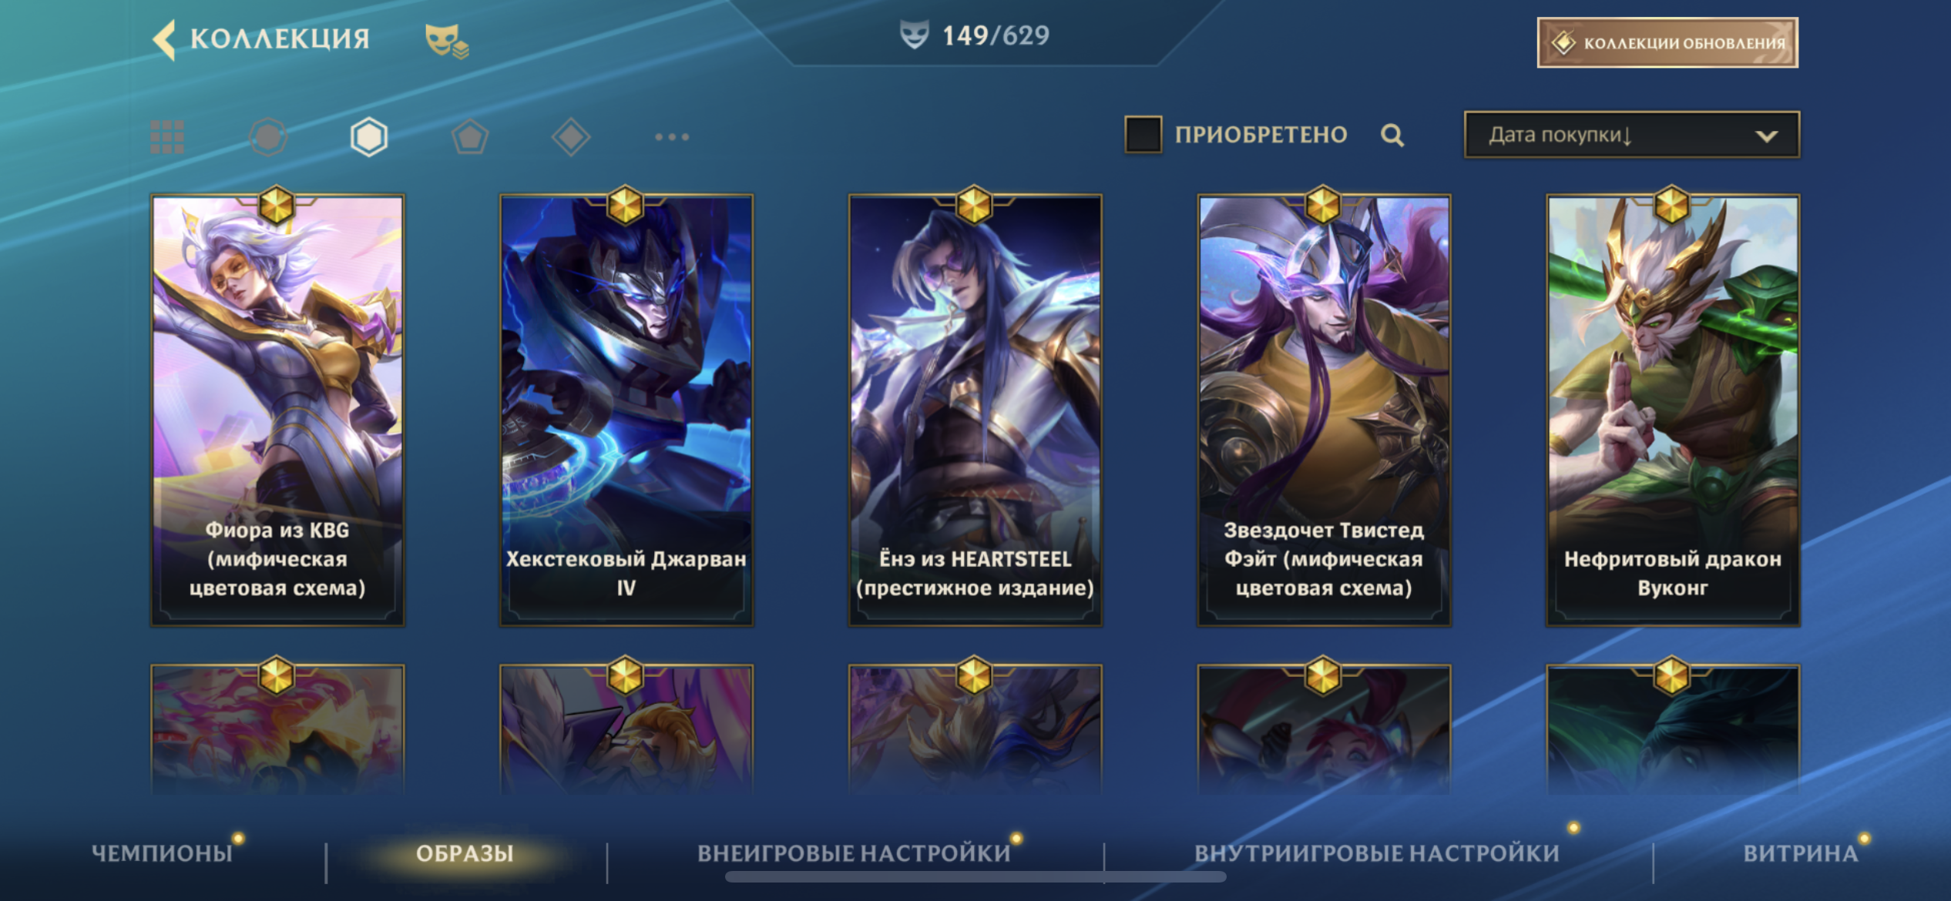
Task: Open the Коллекции обновления button
Action: point(1667,42)
